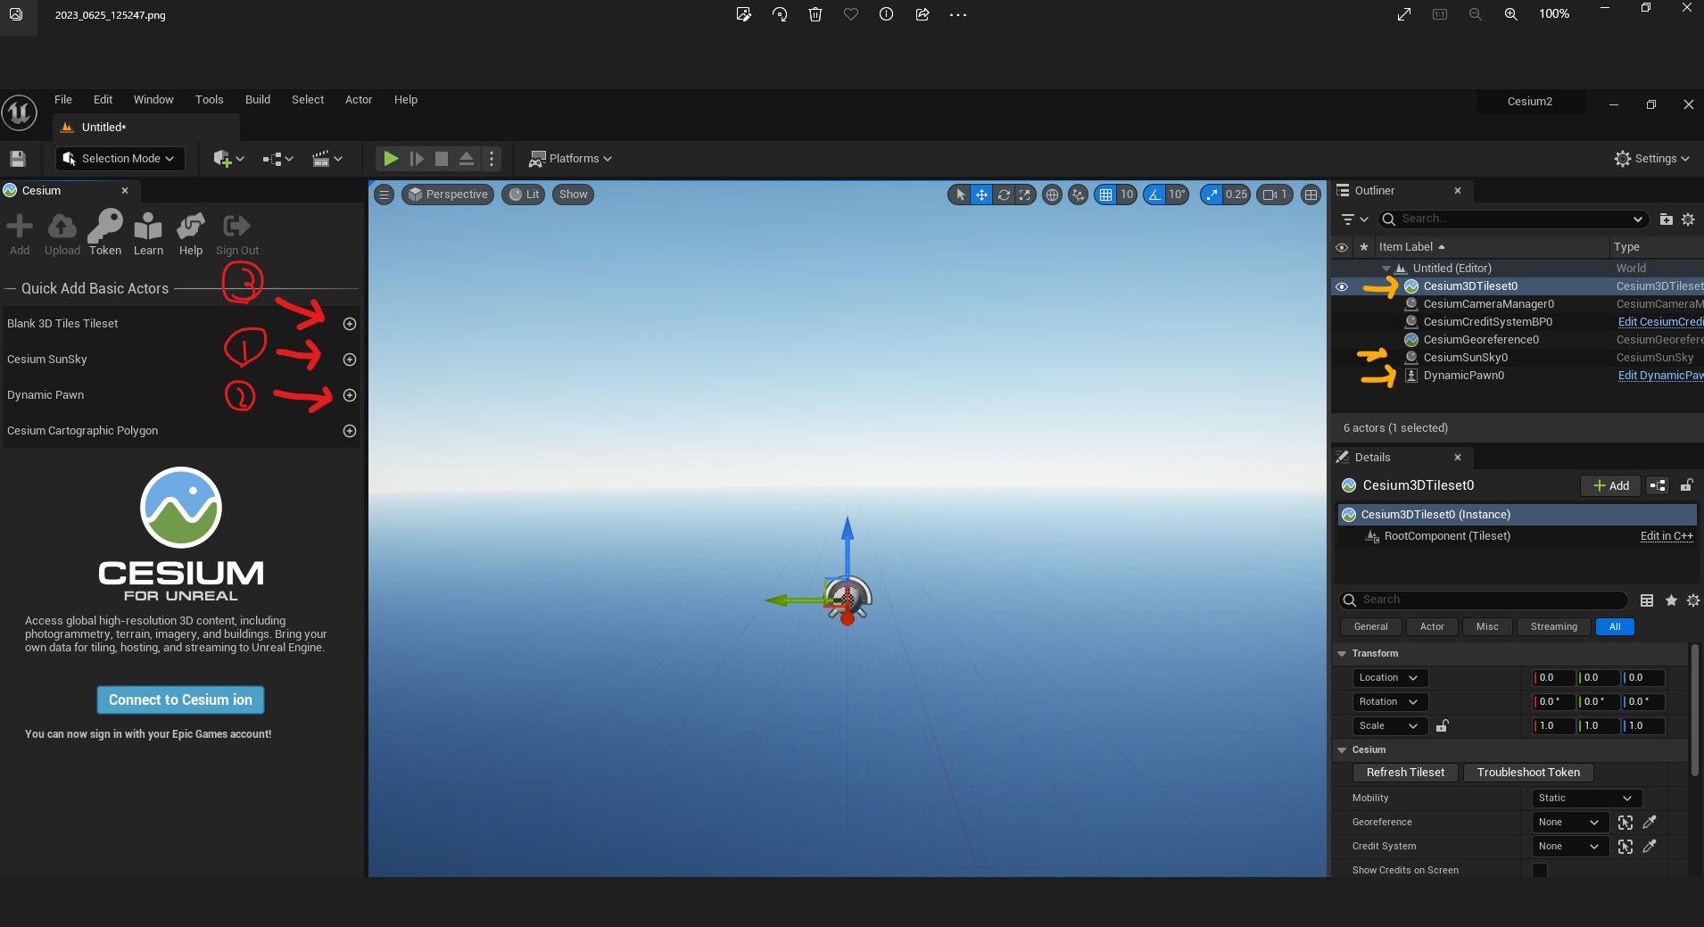The height and width of the screenshot is (927, 1704).
Task: Open the File menu
Action: click(x=63, y=100)
